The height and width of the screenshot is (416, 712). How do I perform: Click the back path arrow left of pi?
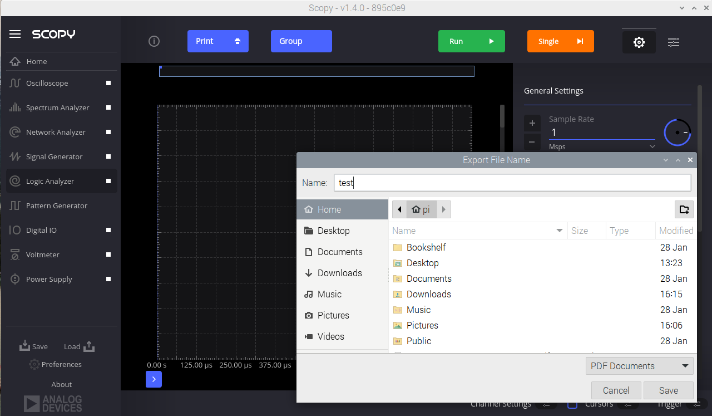tap(399, 209)
